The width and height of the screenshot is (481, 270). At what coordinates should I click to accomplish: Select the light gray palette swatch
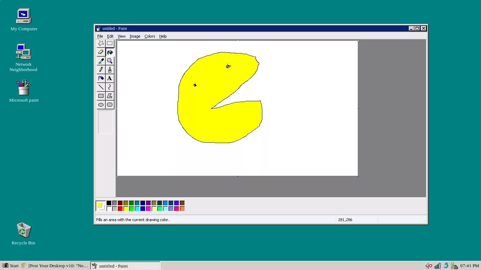[x=114, y=209]
